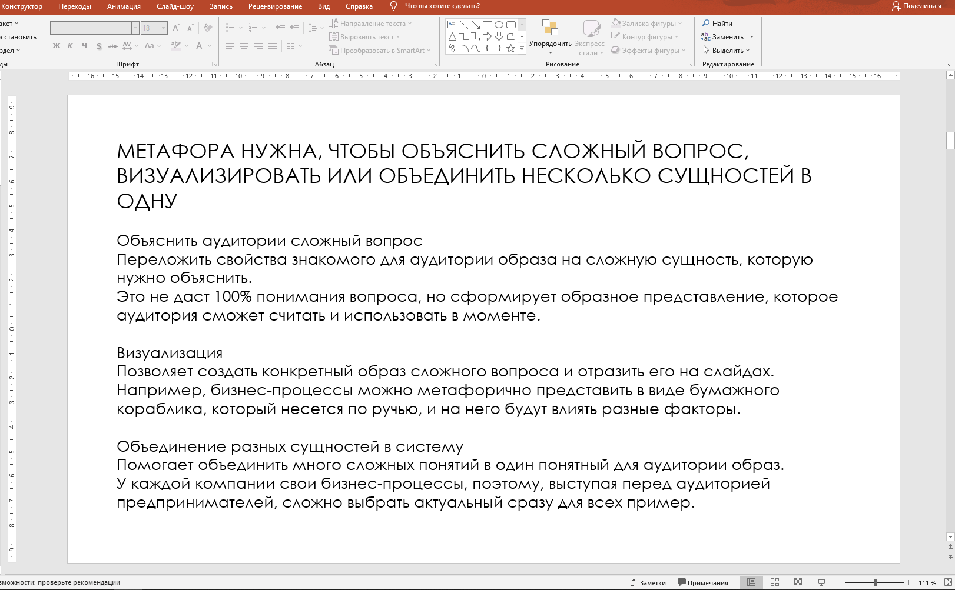955x590 pixels.
Task: Select the straight line shape
Action: tap(464, 25)
